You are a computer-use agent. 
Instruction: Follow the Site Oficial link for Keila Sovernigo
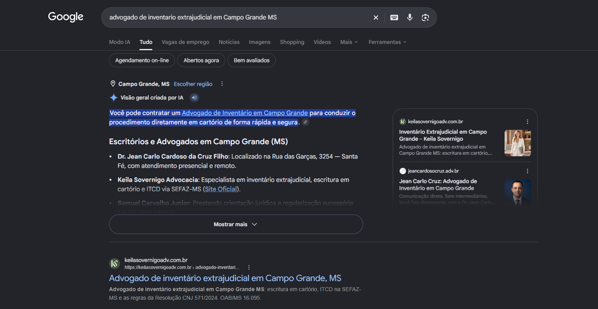[221, 189]
